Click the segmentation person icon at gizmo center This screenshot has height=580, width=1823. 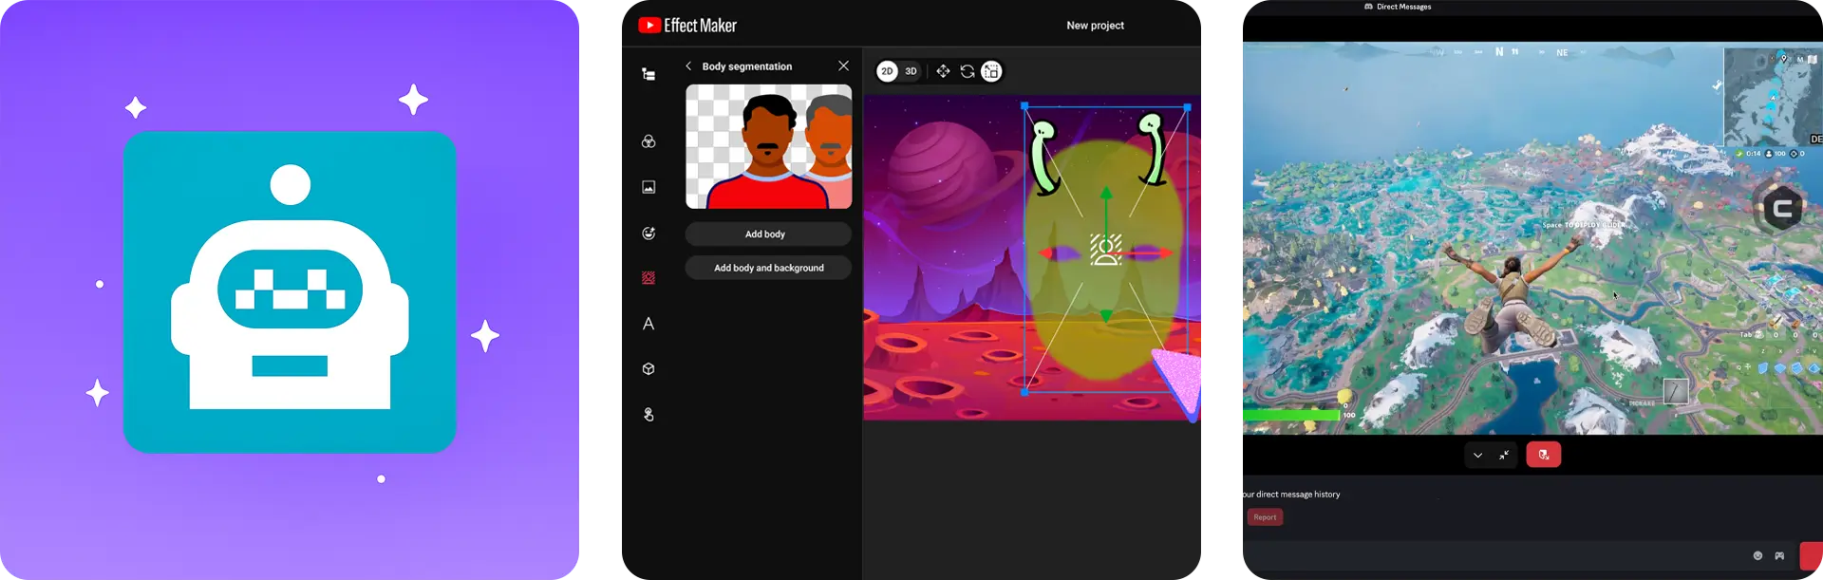click(1106, 251)
